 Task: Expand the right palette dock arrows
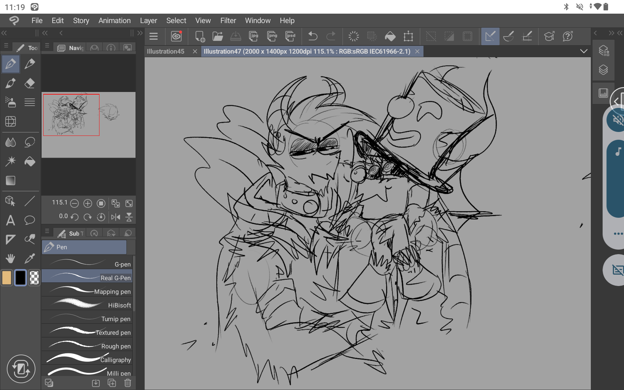(620, 33)
